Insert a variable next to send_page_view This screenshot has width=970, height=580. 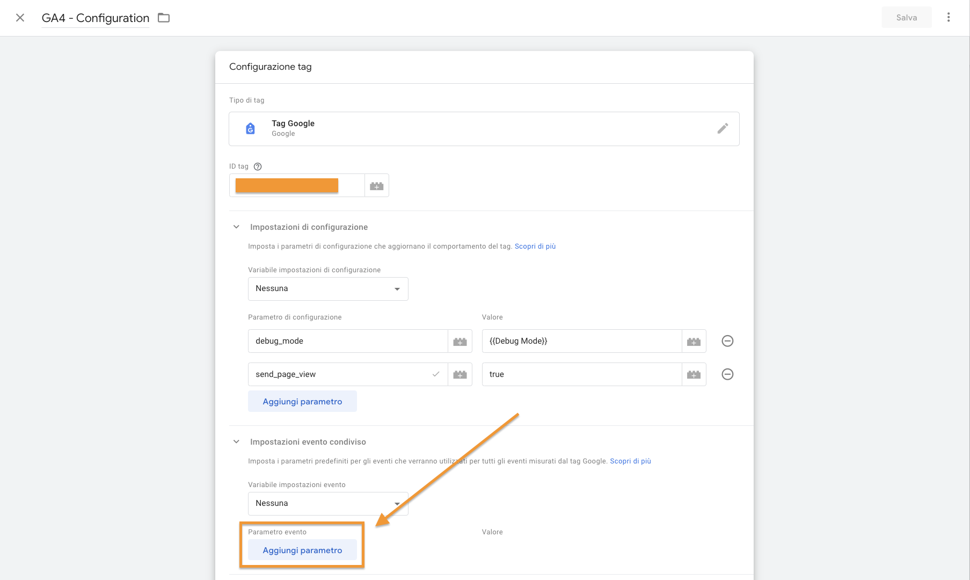tap(460, 375)
